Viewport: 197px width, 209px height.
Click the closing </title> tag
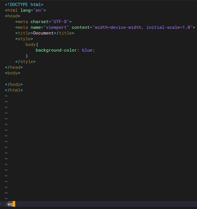point(64,33)
